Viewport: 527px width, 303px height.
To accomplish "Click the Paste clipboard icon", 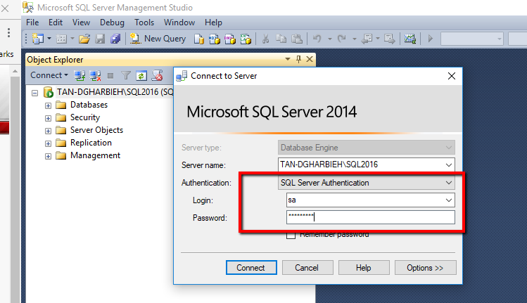I will tap(297, 39).
